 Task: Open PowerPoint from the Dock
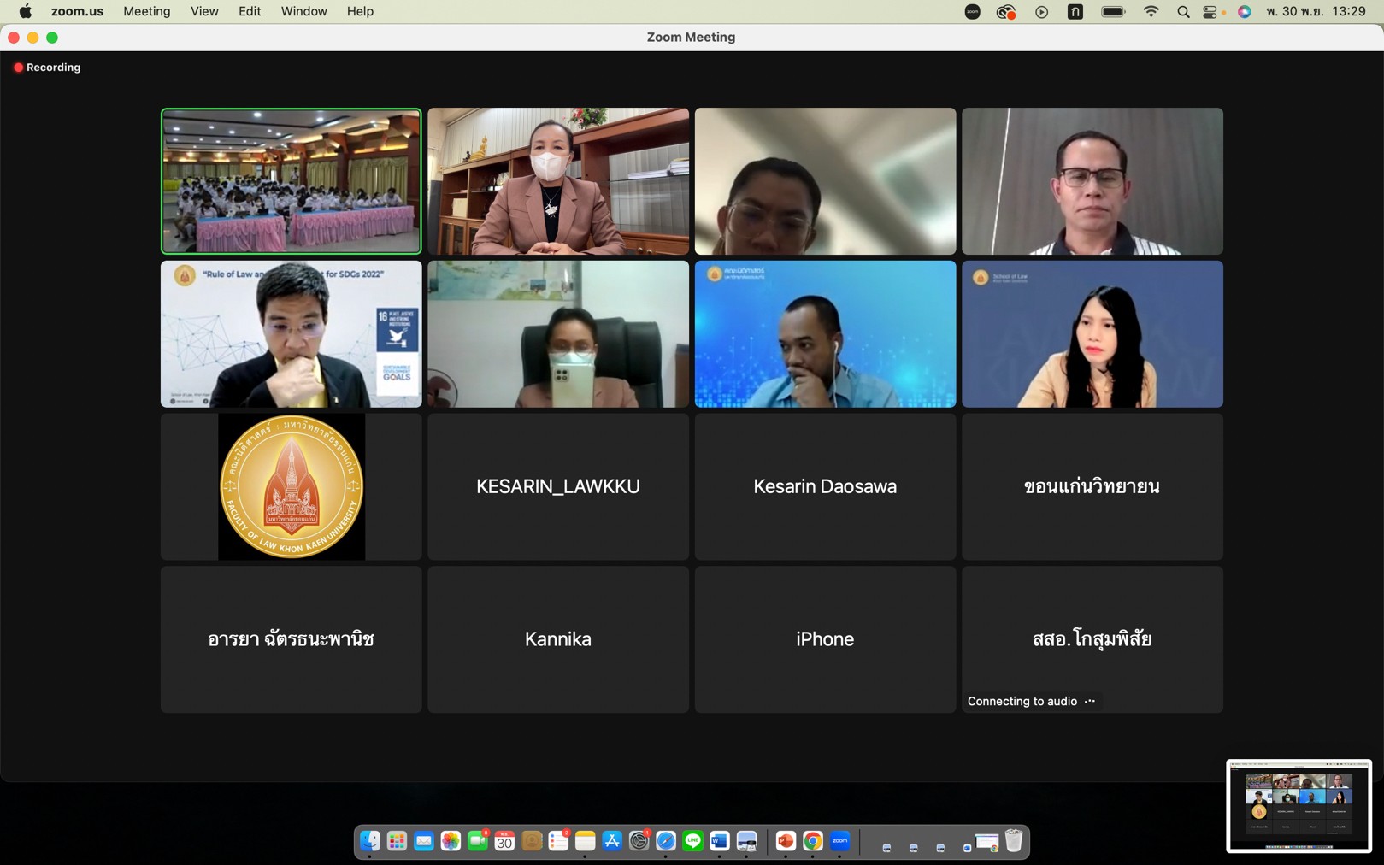(x=786, y=842)
